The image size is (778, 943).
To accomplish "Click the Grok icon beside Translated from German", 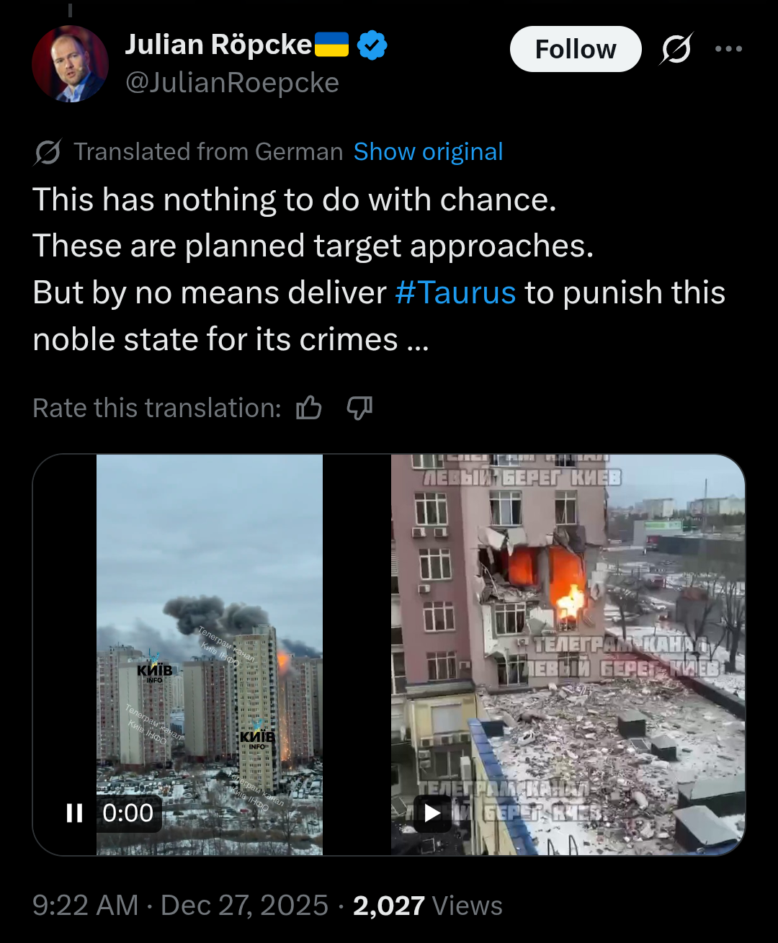I will [48, 152].
